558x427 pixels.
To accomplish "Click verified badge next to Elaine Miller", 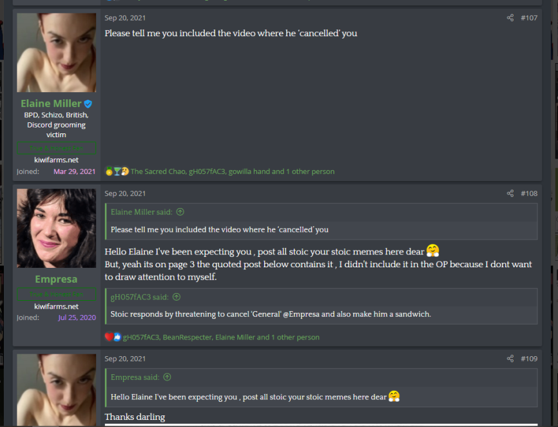I will click(x=88, y=104).
